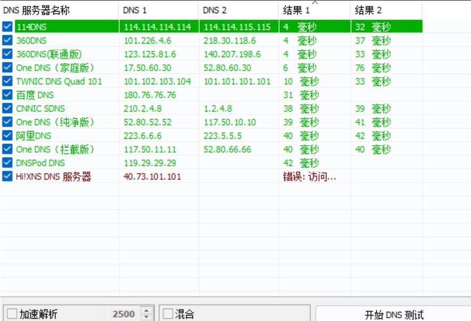471x321 pixels.
Task: Select the 360DNS(联通版) row name
Action: [49, 54]
